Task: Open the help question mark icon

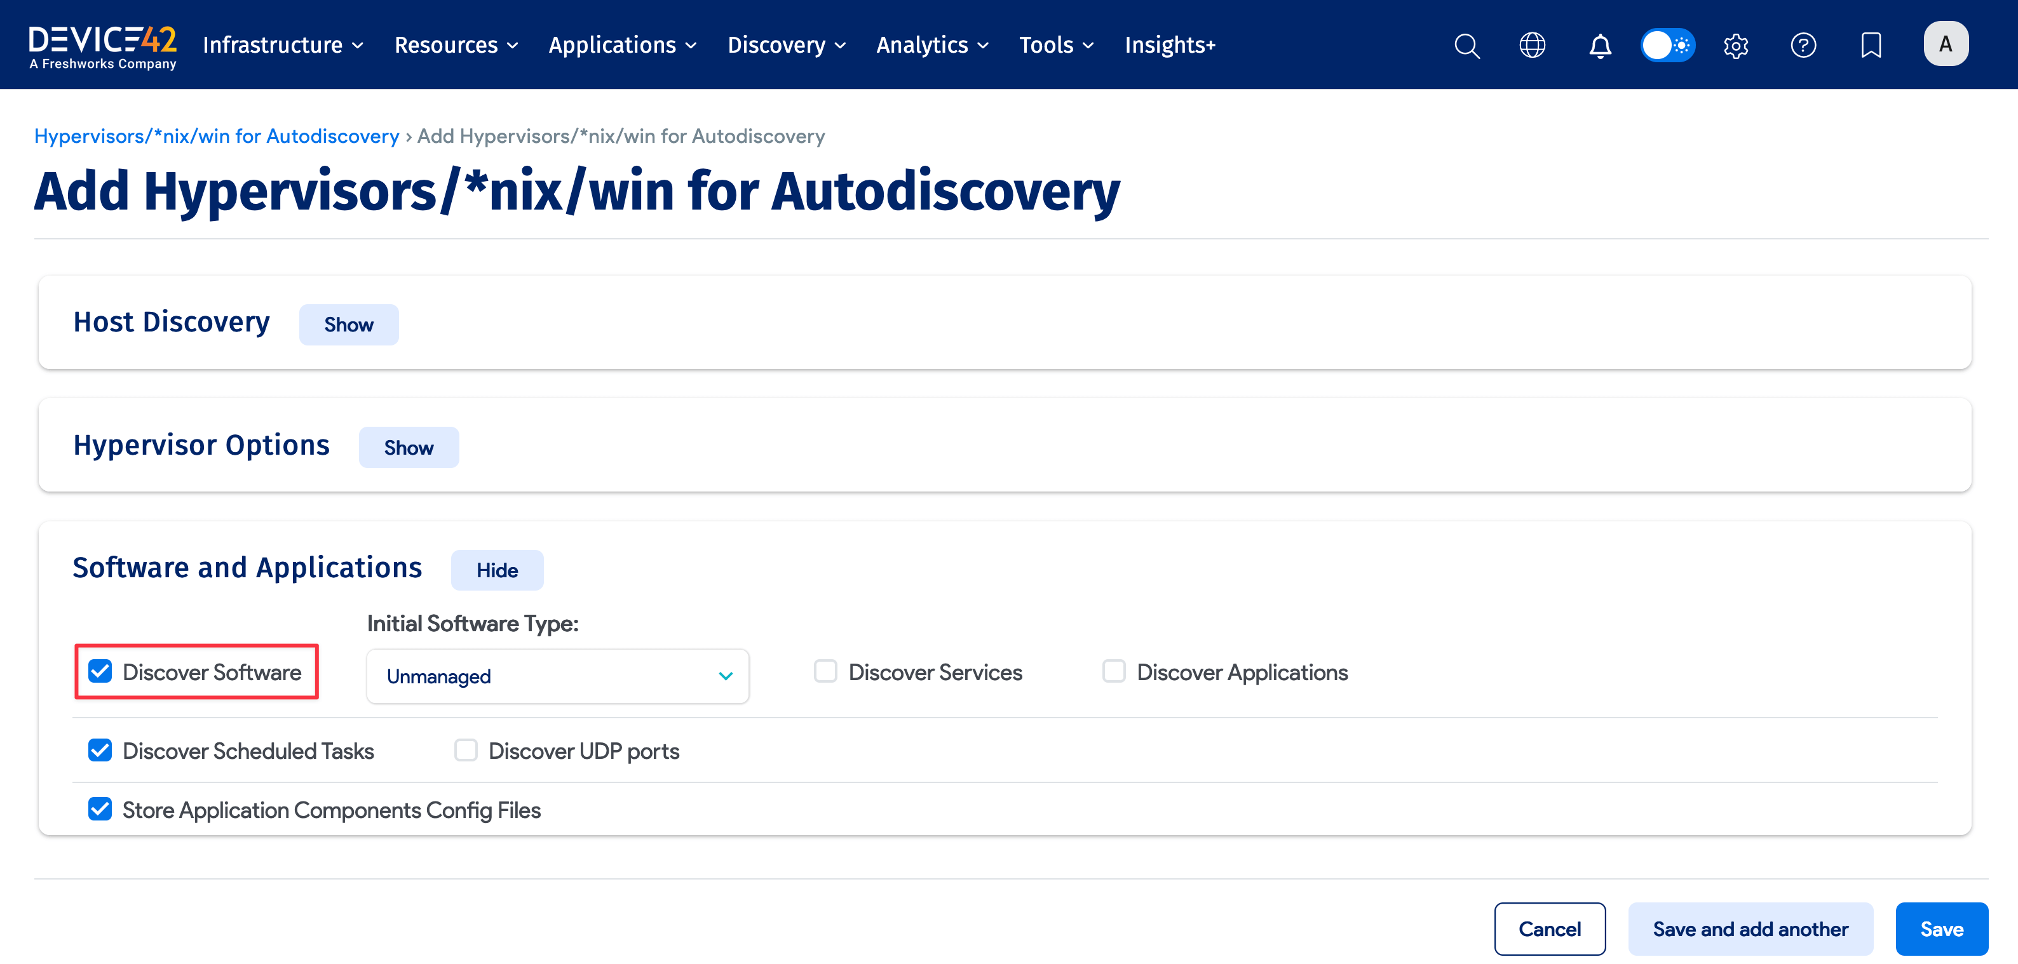Action: click(1803, 44)
